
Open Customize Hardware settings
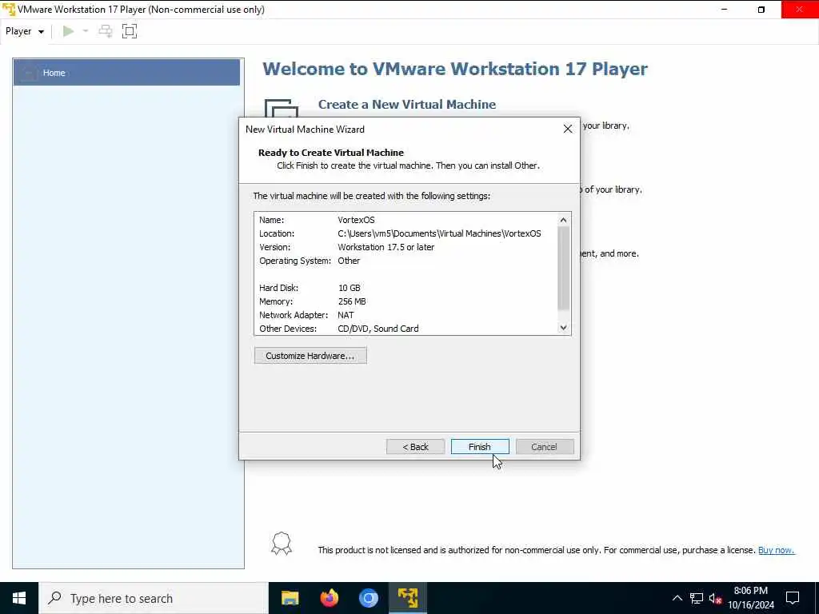310,356
